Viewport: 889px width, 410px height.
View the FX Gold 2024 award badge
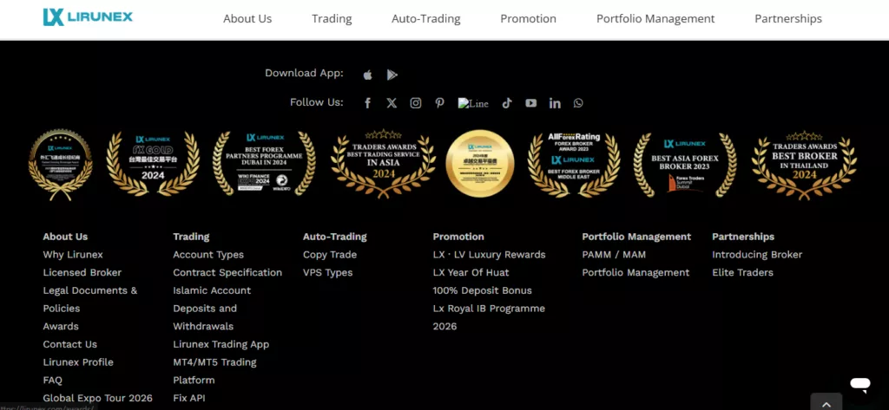[x=153, y=164]
